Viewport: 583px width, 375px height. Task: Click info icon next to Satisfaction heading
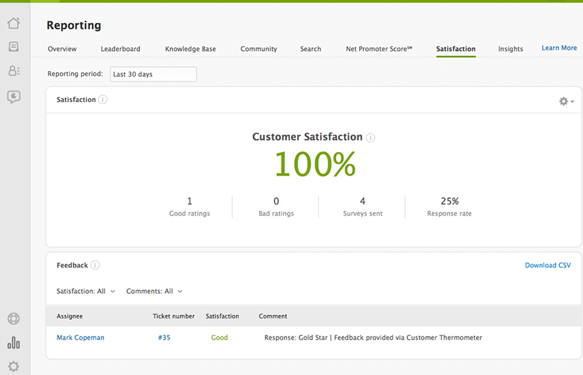pyautogui.click(x=103, y=100)
